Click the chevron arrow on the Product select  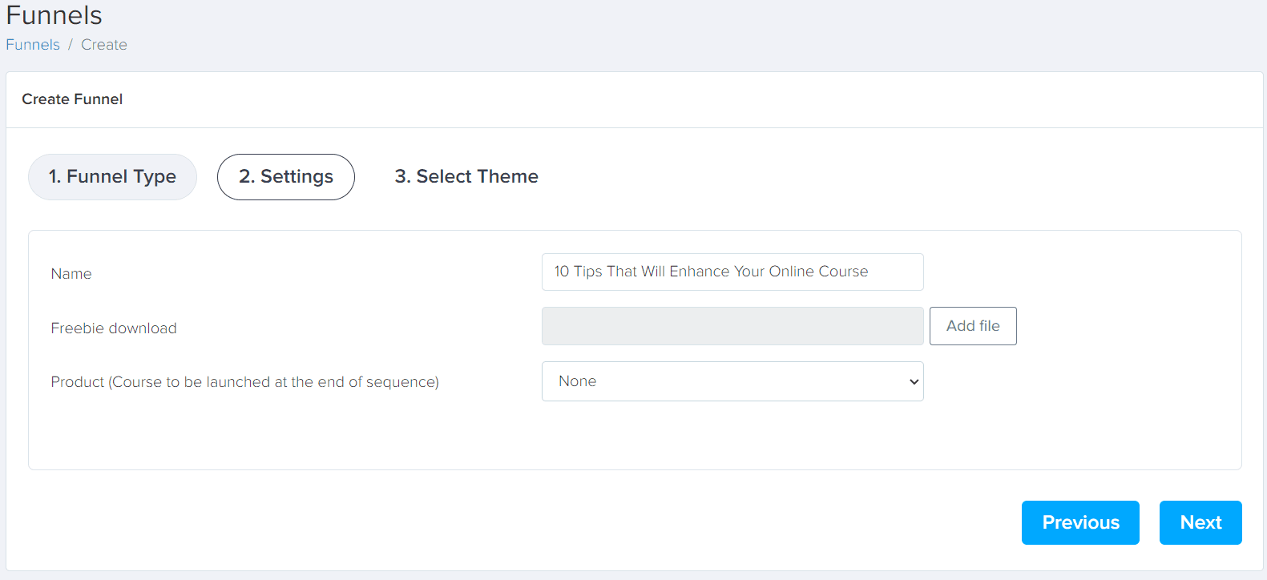914,382
